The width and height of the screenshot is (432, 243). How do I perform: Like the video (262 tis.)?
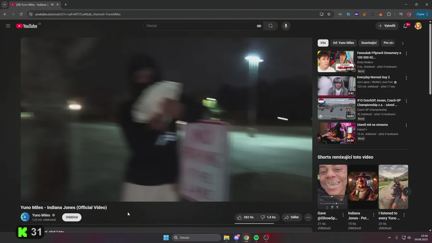(x=246, y=217)
